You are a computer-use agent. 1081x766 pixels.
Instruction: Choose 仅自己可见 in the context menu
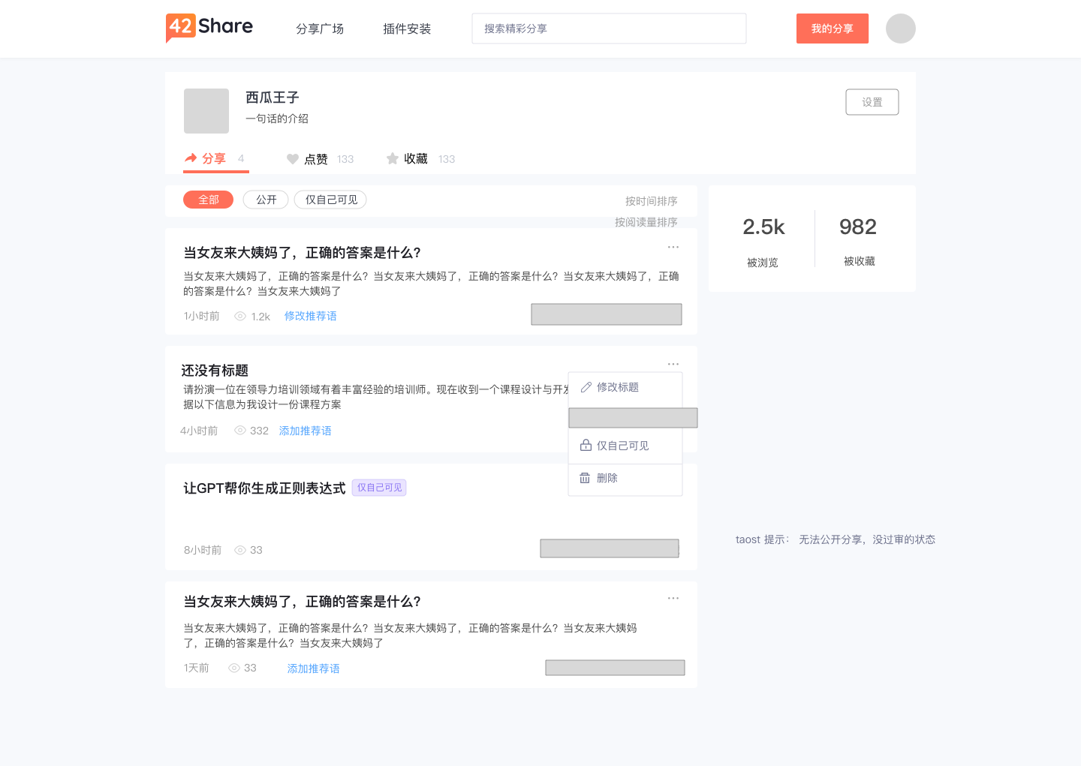[x=625, y=446]
